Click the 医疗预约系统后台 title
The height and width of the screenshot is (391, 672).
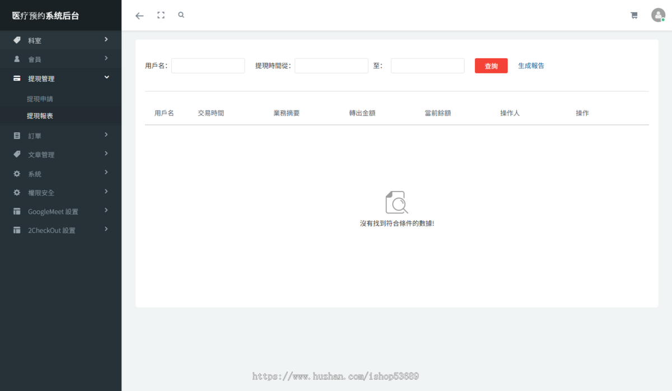click(46, 16)
